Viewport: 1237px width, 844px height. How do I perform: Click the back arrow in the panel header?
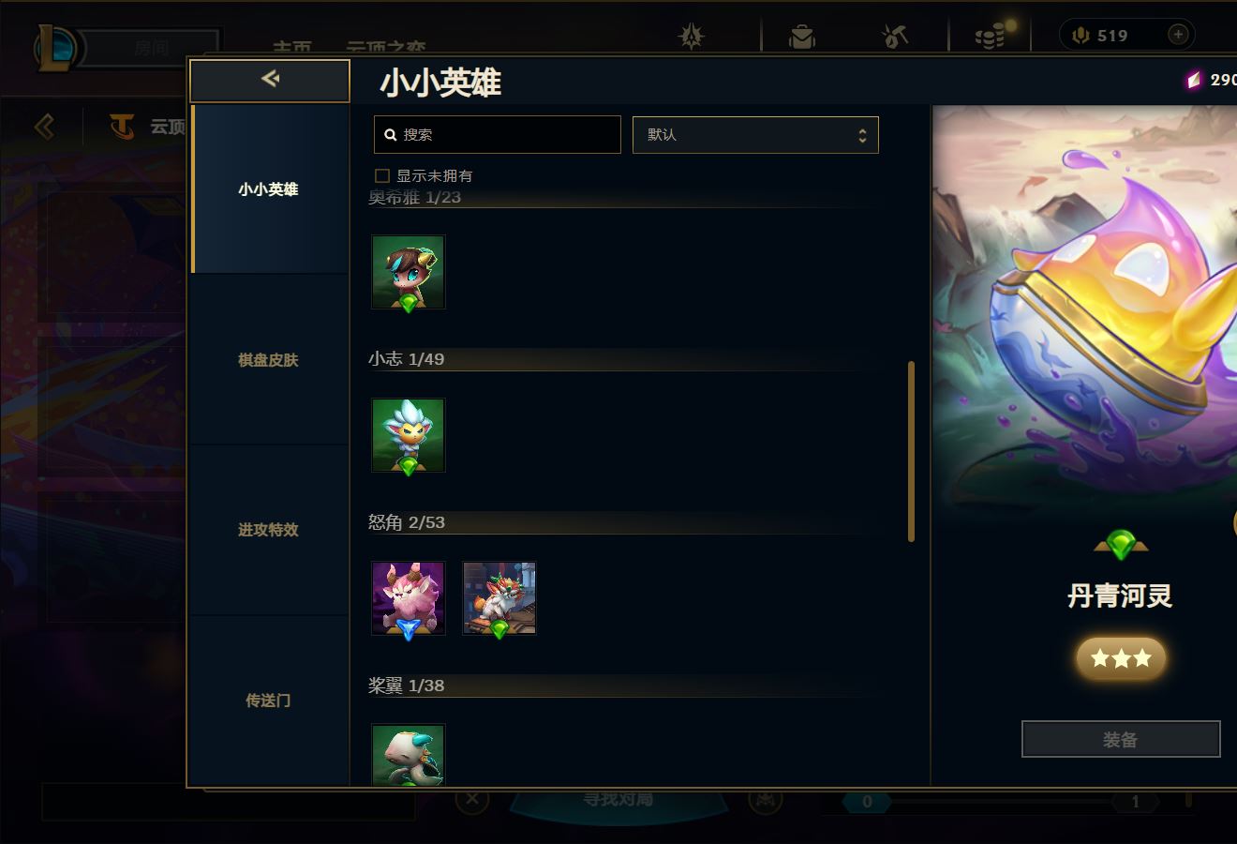pos(270,79)
